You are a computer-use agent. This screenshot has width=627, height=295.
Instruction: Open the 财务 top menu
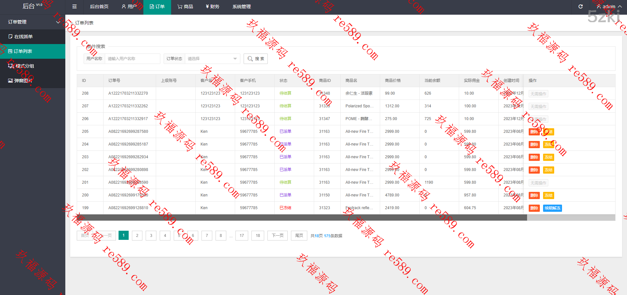[212, 7]
